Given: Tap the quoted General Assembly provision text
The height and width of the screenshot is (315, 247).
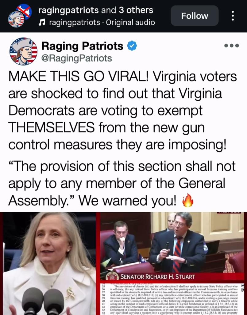Looking at the screenshot, I should pos(122,183).
